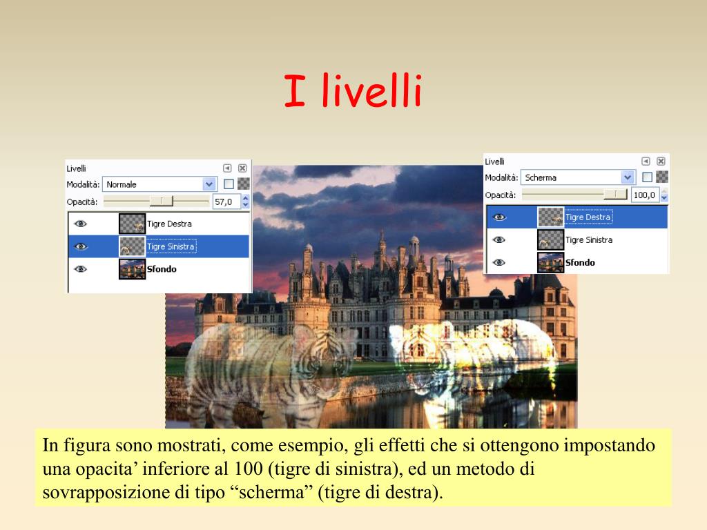Open the Normale mode dropdown
This screenshot has height=530, width=707.
point(159,184)
